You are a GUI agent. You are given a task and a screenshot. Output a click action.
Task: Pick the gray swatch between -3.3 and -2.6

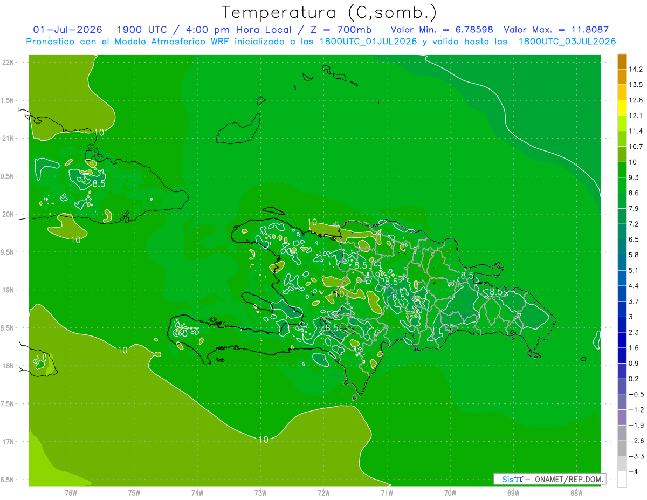pyautogui.click(x=622, y=448)
